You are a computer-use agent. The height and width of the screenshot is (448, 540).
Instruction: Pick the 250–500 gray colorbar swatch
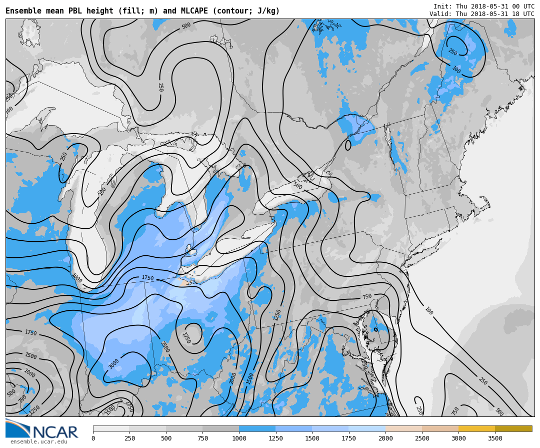(x=147, y=428)
